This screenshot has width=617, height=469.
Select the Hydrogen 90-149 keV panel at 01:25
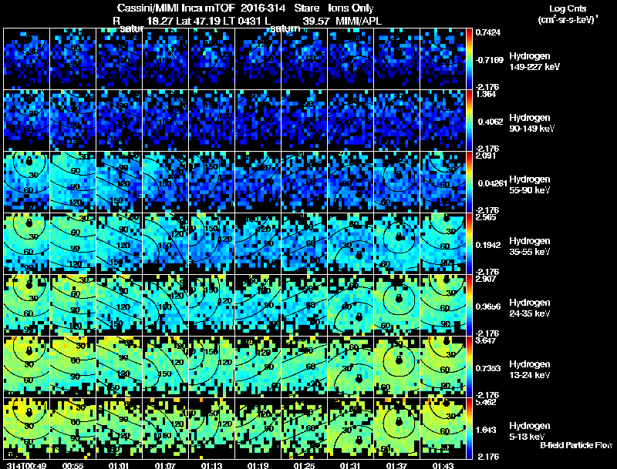click(x=304, y=121)
